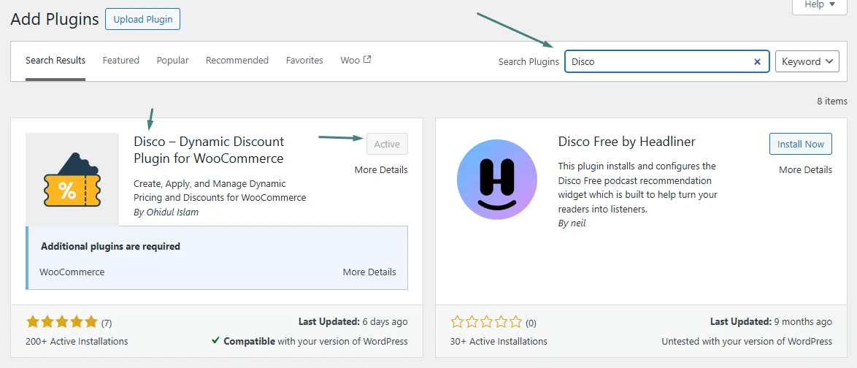Click the Active button on Disco discount plugin
857x368 pixels.
click(x=387, y=144)
